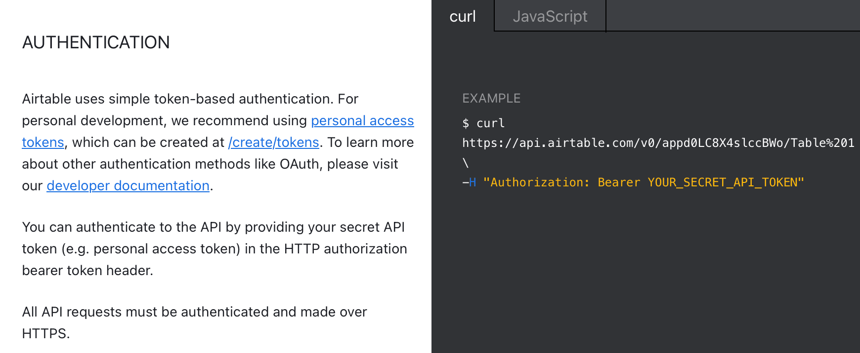Click the paragraph starting 'You can authenticate'

click(215, 248)
